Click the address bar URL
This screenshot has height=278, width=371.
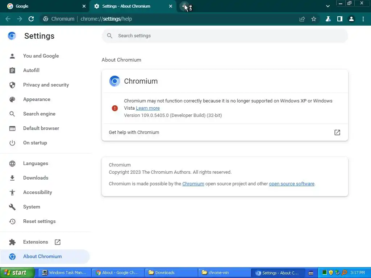[106, 19]
